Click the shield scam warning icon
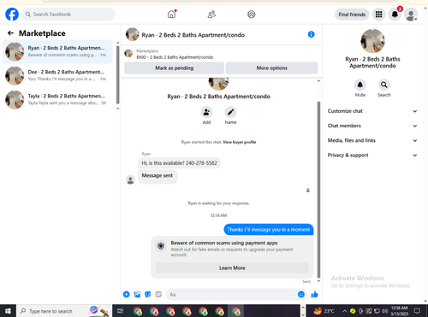Screen dimensions: 428x317 click(x=161, y=246)
